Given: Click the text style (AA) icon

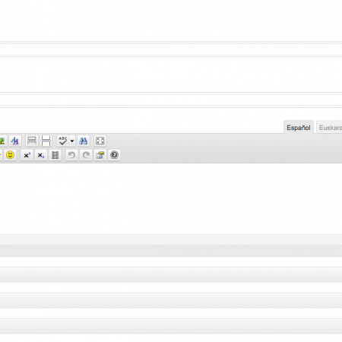Looking at the screenshot, I should (x=15, y=141).
